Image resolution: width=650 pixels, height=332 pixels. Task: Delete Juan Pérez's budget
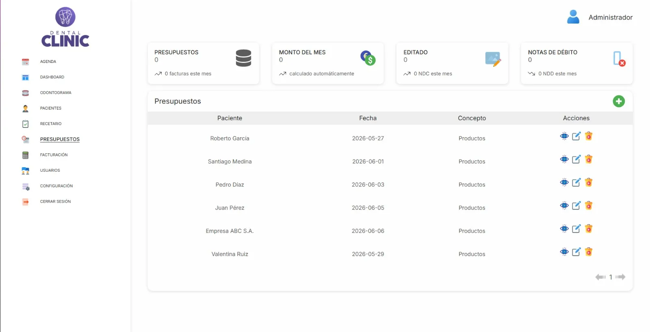point(589,205)
